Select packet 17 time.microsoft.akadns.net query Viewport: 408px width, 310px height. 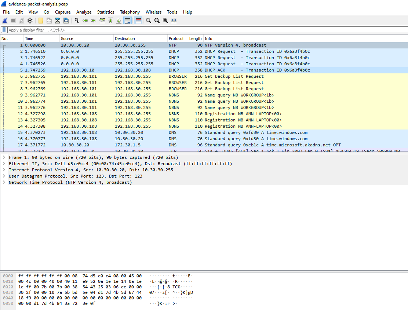(204, 145)
